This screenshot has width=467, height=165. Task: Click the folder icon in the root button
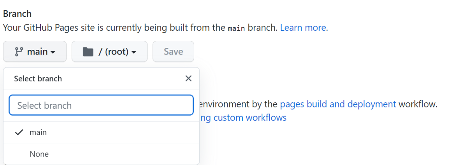tap(88, 51)
